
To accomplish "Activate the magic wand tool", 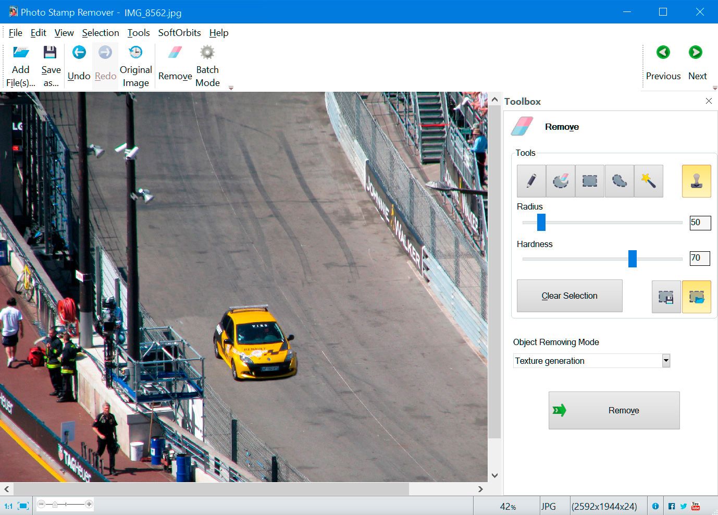I will [x=648, y=181].
